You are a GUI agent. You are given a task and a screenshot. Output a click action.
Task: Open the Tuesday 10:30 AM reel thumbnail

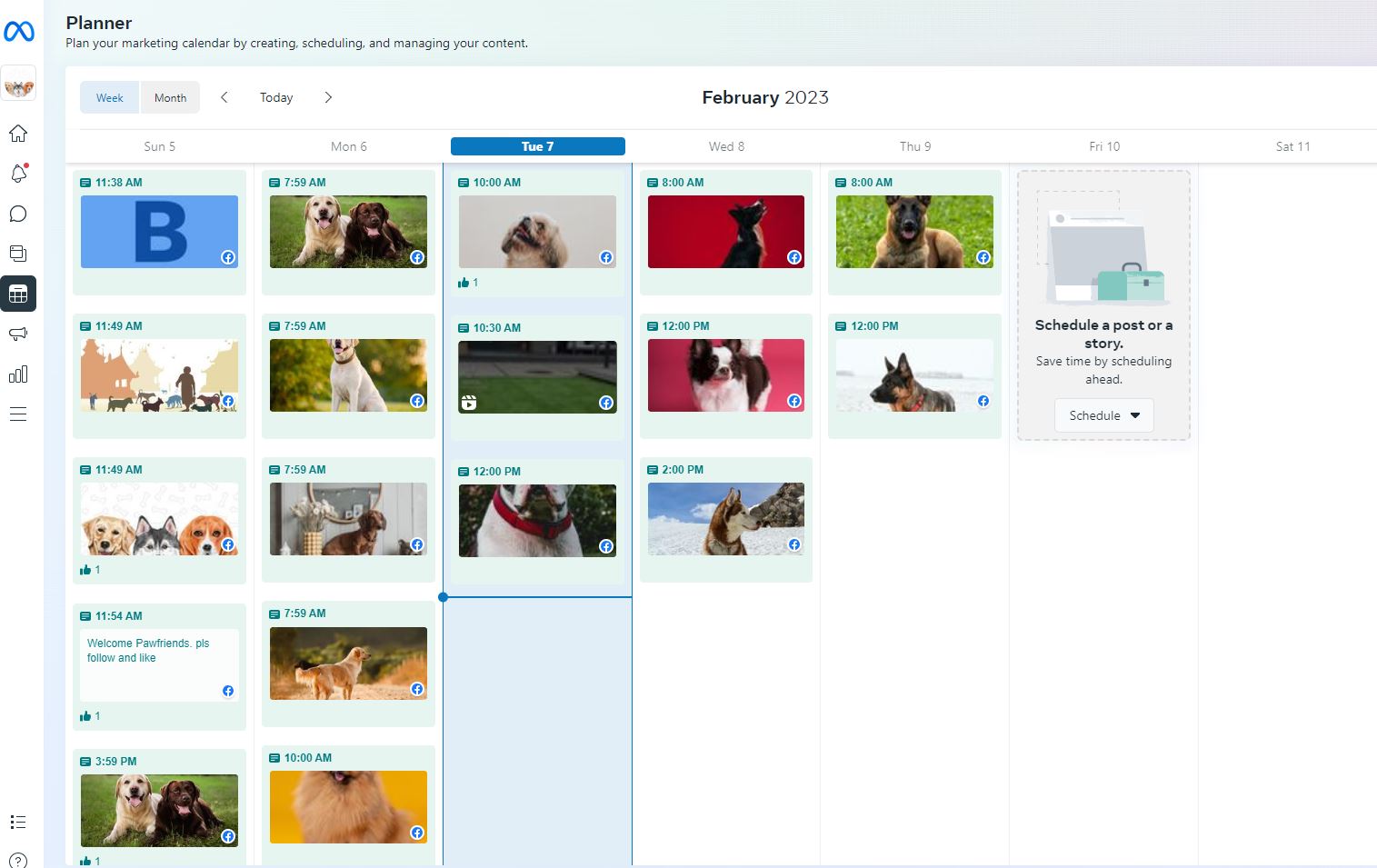[x=537, y=377]
